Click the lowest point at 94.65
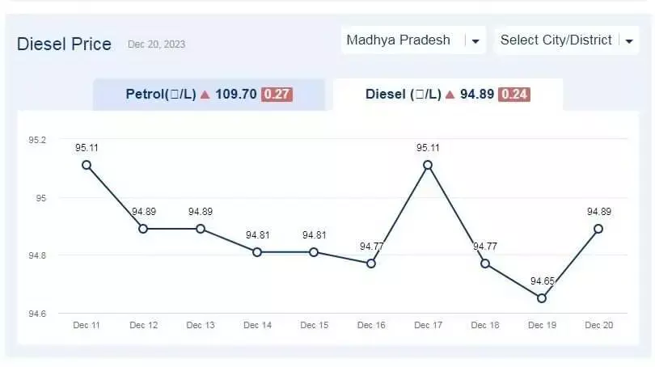Image resolution: width=655 pixels, height=367 pixels. (x=542, y=298)
